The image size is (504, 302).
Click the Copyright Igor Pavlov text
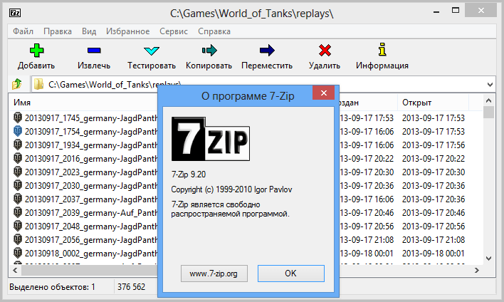tap(231, 189)
